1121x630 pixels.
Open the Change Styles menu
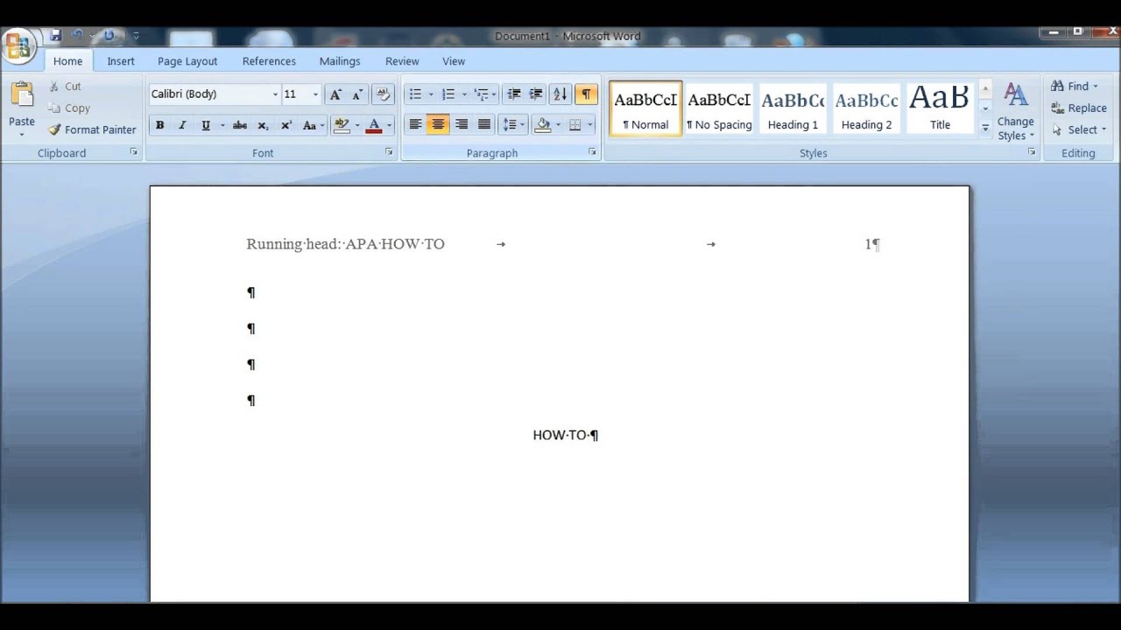pos(1016,111)
